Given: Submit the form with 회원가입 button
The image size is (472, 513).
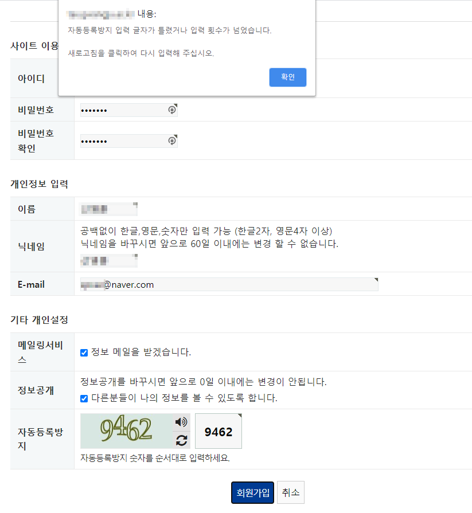Looking at the screenshot, I should tap(253, 493).
